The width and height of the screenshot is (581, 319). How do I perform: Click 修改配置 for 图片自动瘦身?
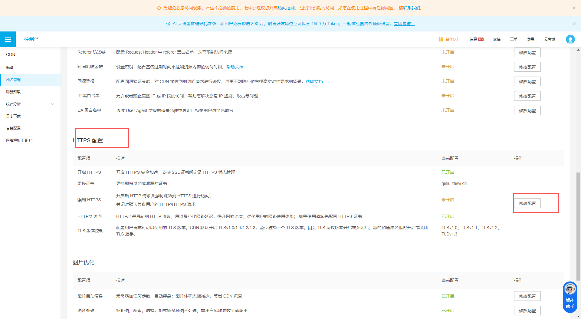click(x=527, y=296)
